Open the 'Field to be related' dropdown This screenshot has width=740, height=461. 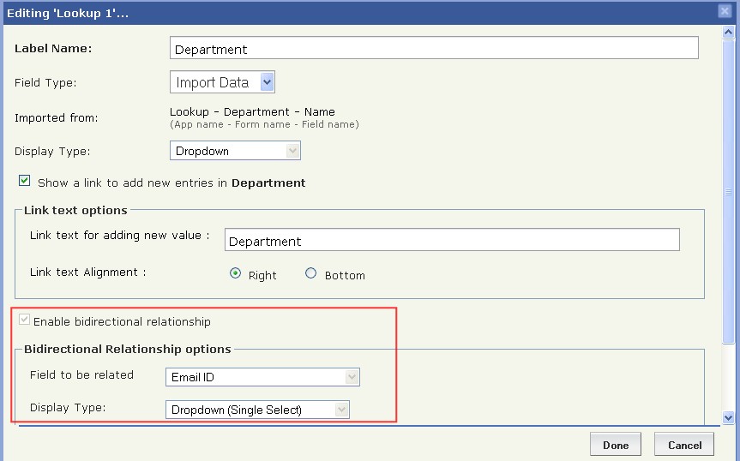pyautogui.click(x=262, y=377)
